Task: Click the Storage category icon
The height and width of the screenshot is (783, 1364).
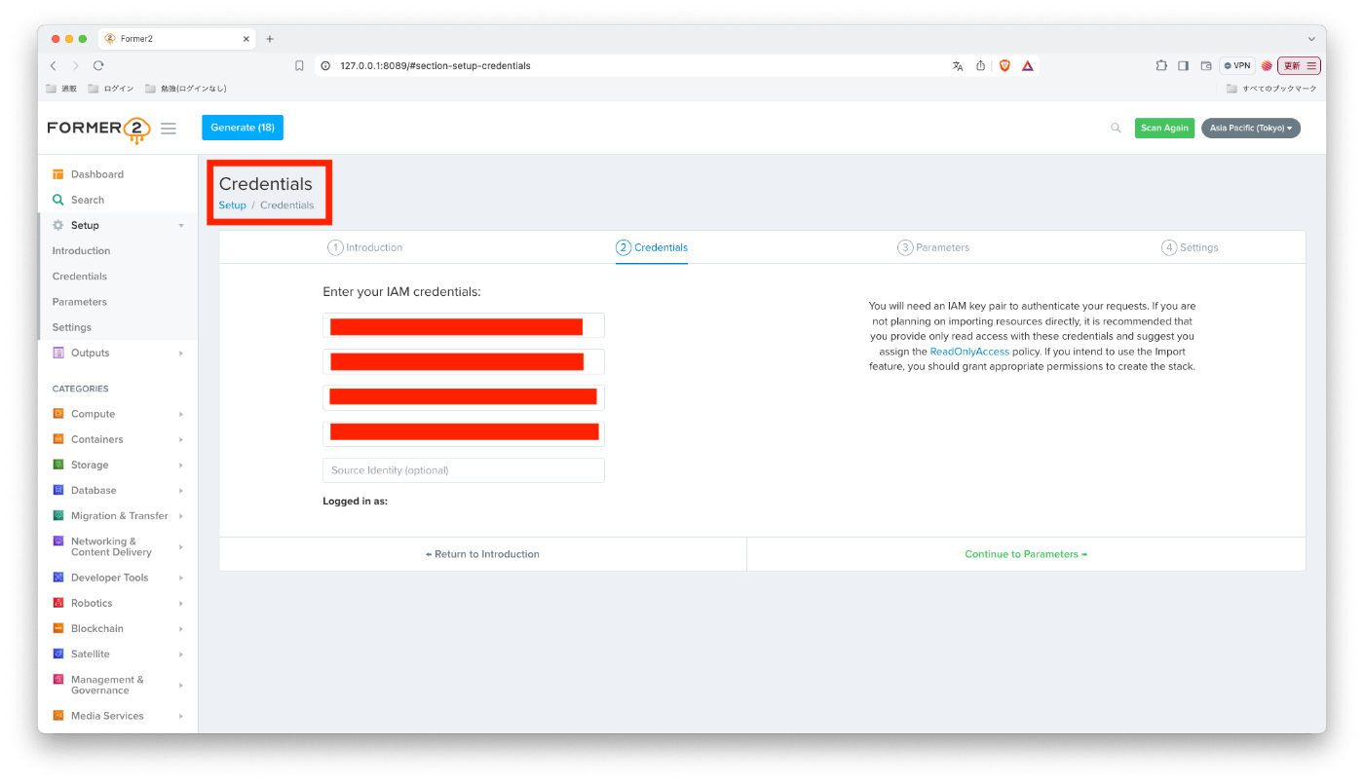Action: coord(58,465)
